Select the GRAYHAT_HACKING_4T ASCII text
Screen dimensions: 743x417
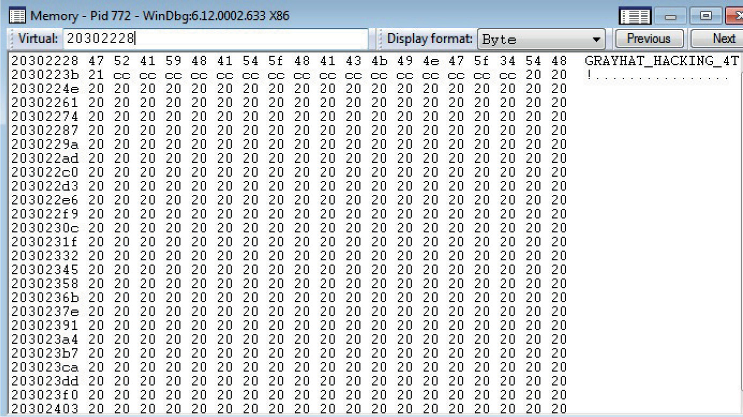point(662,62)
